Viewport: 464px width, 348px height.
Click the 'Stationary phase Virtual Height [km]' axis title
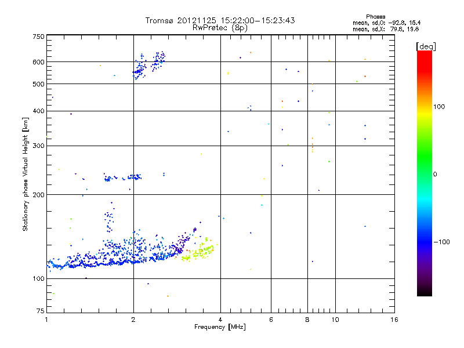coord(26,174)
